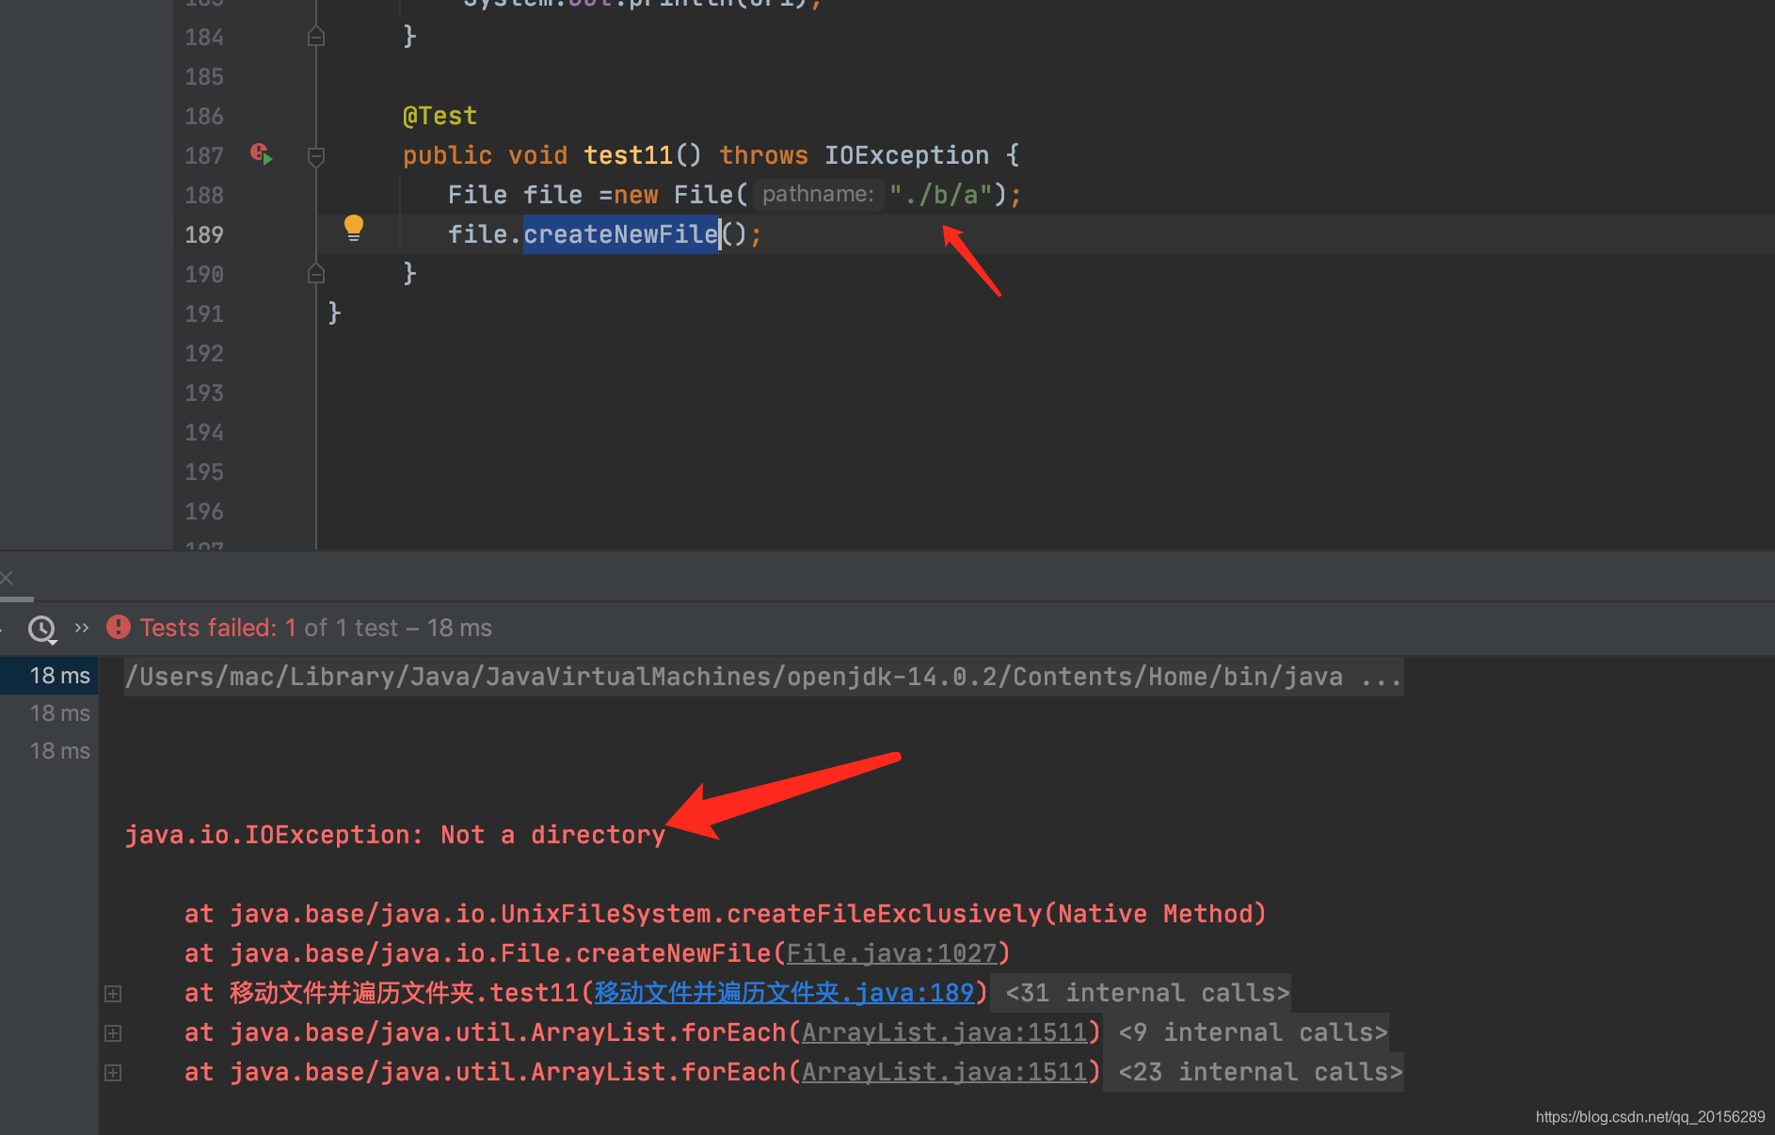Collapse test11 method fold at line 187
This screenshot has width=1775, height=1135.
316,155
